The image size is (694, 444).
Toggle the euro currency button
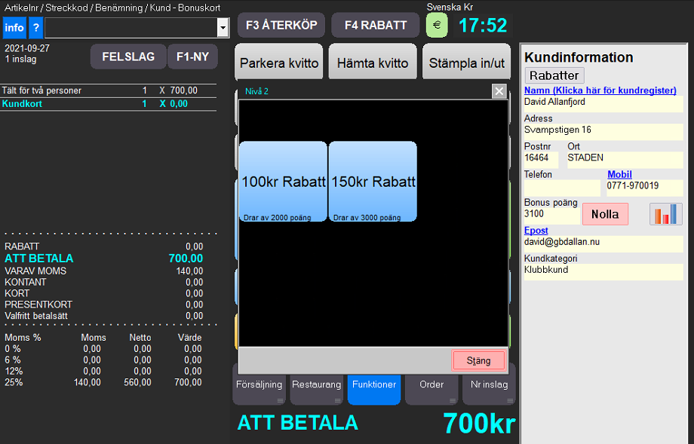point(436,25)
